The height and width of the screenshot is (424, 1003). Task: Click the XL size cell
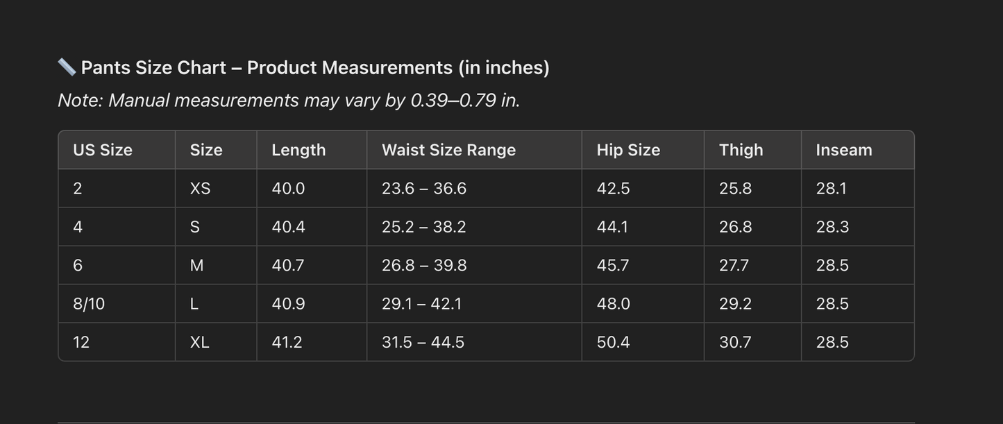pos(199,342)
